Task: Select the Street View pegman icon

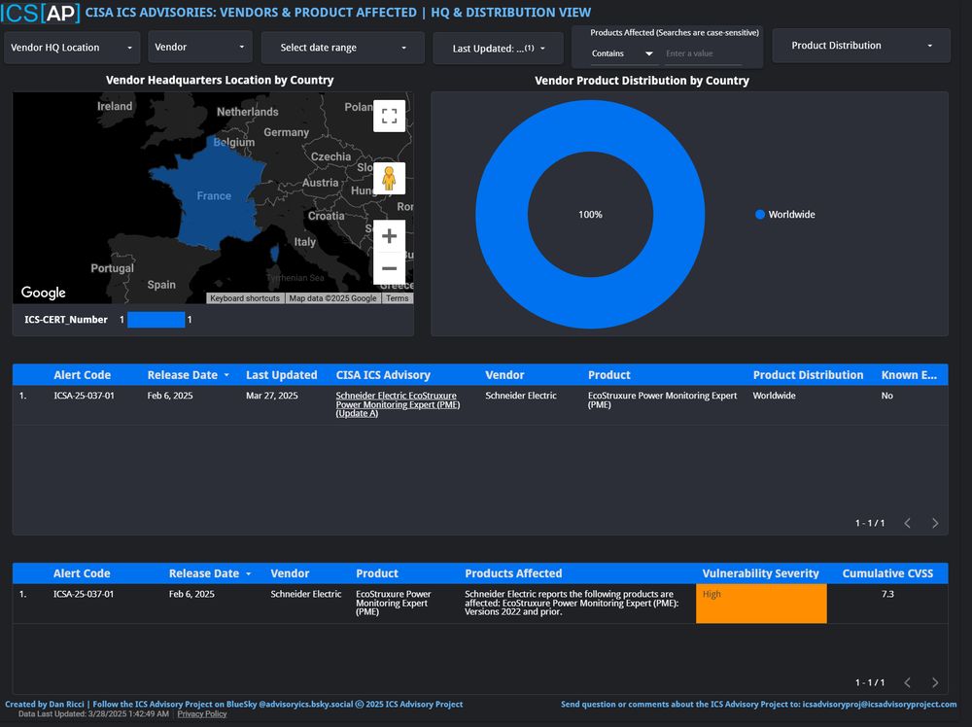Action: [390, 179]
